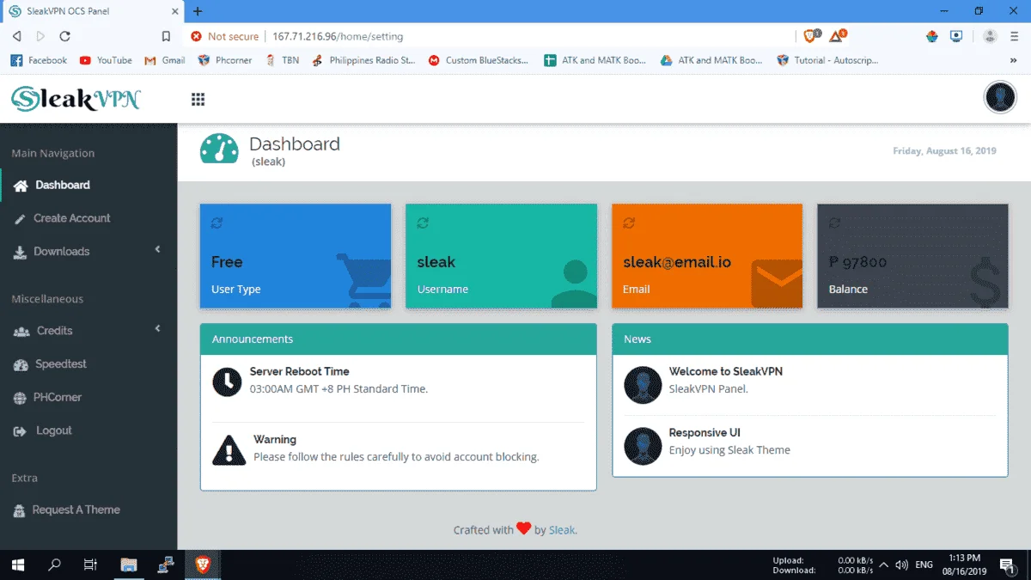Open YouTube bookmark
The height and width of the screenshot is (580, 1031).
[x=106, y=60]
